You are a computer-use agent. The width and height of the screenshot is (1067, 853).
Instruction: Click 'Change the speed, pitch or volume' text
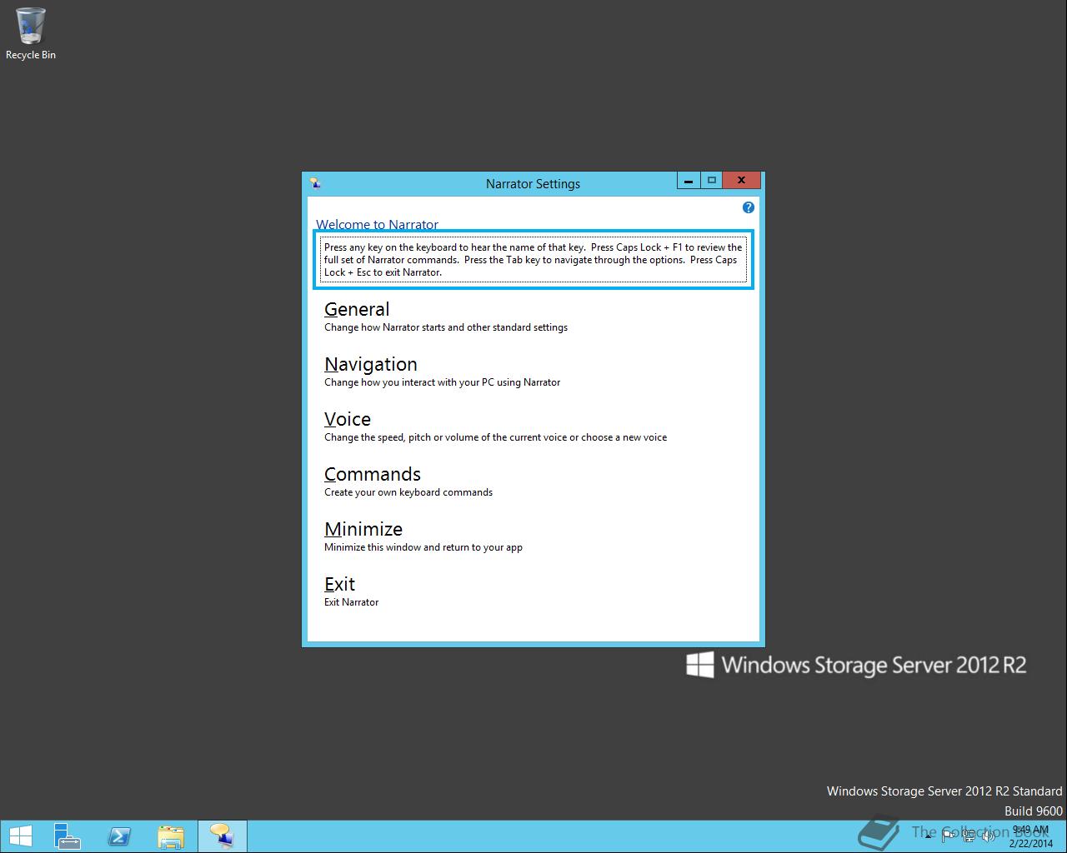pos(495,437)
